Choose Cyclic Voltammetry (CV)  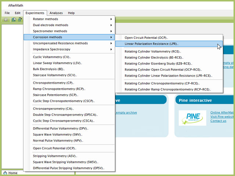tap(69, 57)
